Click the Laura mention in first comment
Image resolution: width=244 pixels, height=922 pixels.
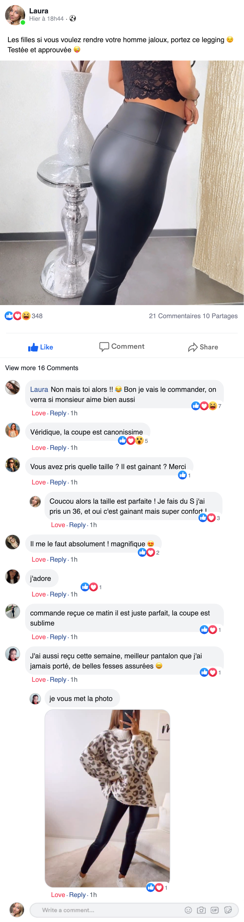tap(39, 389)
